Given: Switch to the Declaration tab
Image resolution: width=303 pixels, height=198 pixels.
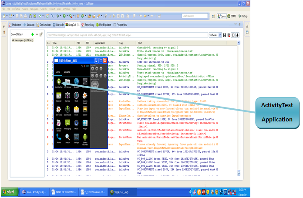Looking at the screenshot, I should 44,25.
